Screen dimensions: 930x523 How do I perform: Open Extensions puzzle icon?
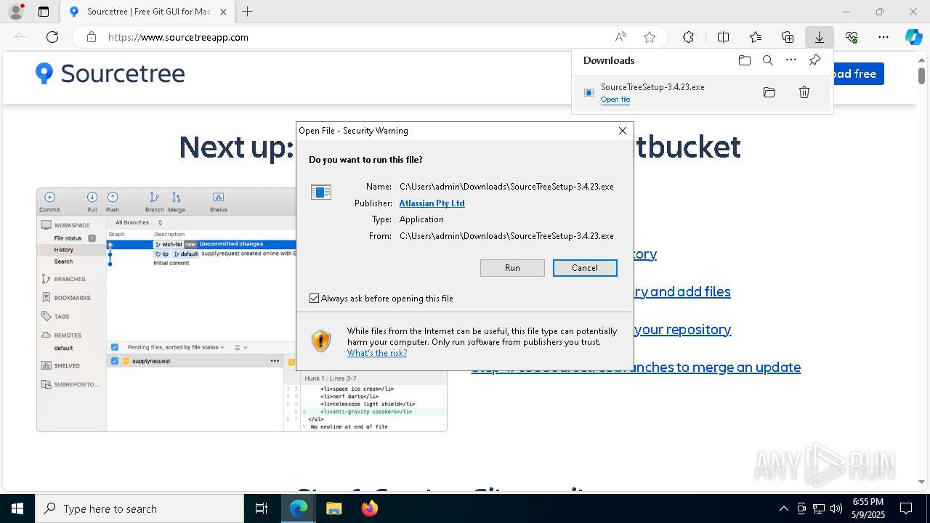688,37
